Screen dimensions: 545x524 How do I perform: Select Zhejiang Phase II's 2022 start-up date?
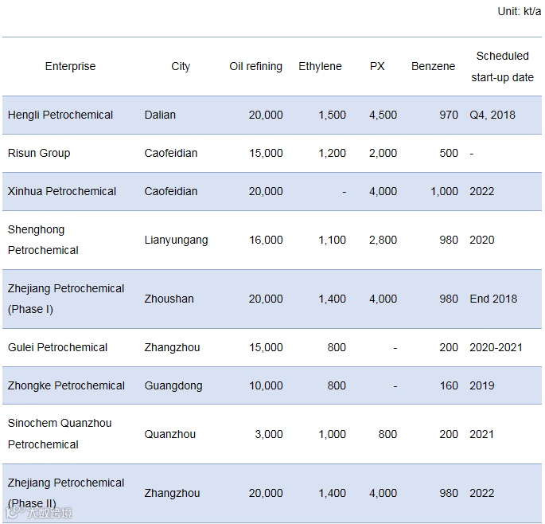tap(481, 493)
